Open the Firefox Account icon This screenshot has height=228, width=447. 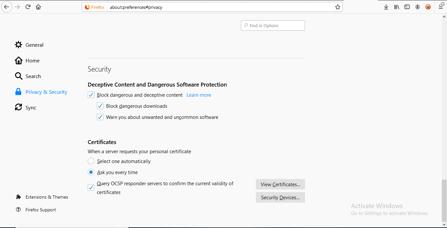point(418,7)
